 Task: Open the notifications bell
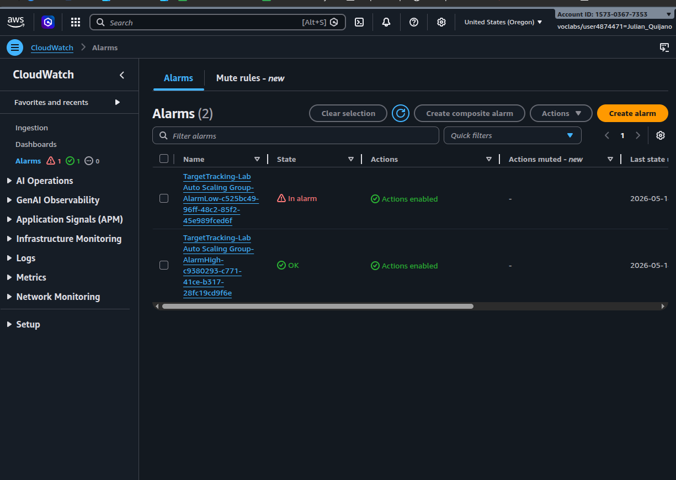tap(386, 22)
